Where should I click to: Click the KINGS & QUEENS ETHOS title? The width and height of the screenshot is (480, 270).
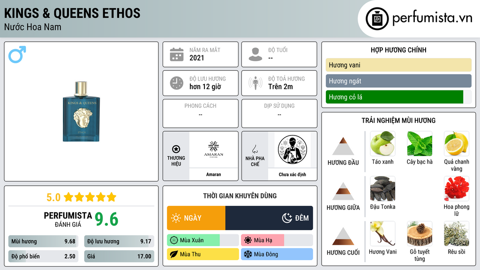[x=72, y=13]
